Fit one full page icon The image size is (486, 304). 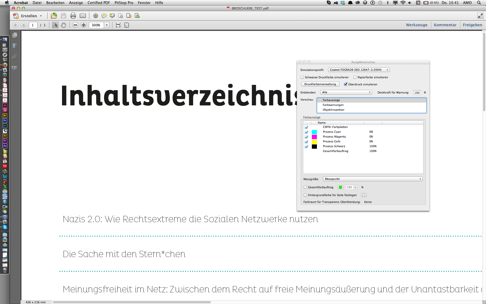coord(127,25)
